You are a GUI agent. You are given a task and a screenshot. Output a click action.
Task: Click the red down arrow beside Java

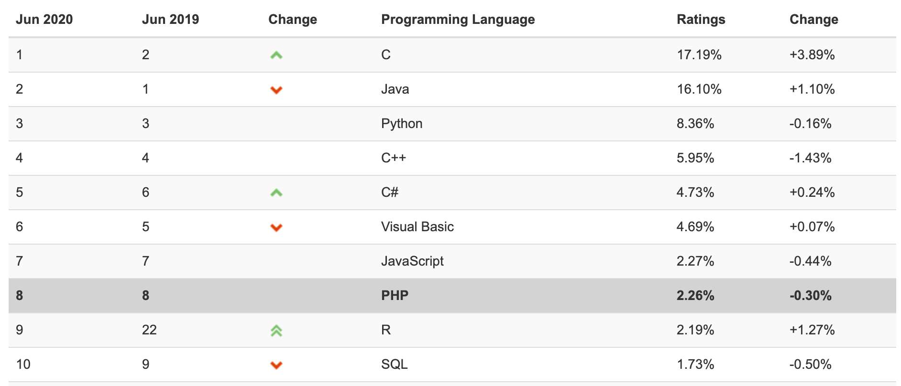click(x=276, y=90)
